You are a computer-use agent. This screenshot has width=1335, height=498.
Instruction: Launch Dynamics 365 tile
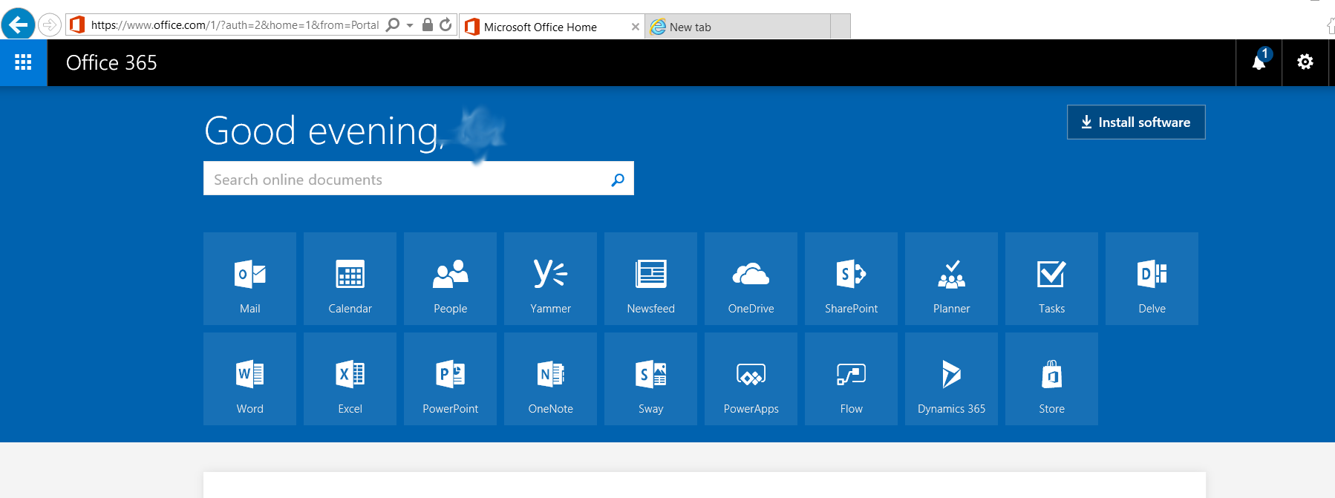951,379
